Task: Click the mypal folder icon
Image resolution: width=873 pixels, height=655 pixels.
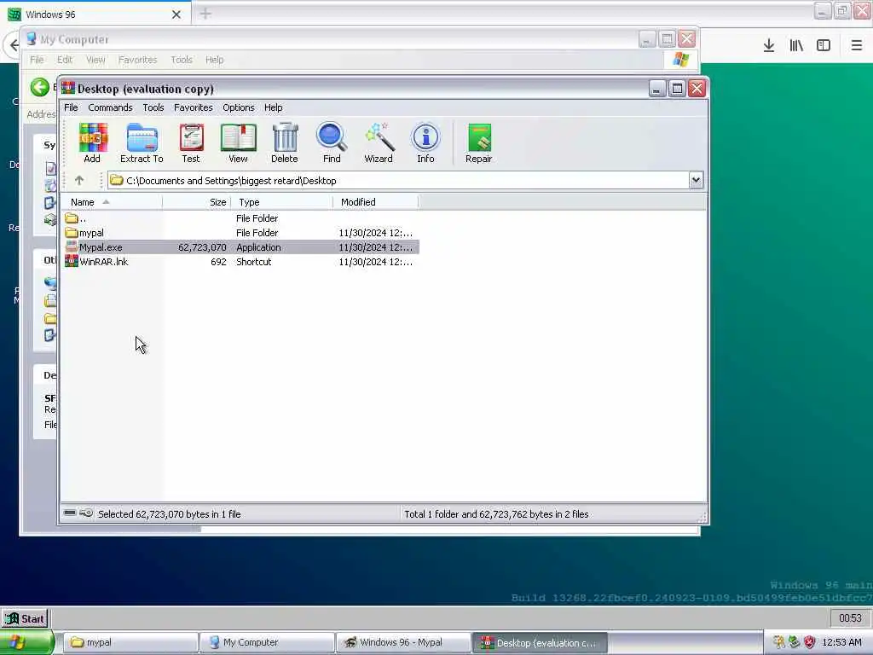Action: pyautogui.click(x=72, y=232)
